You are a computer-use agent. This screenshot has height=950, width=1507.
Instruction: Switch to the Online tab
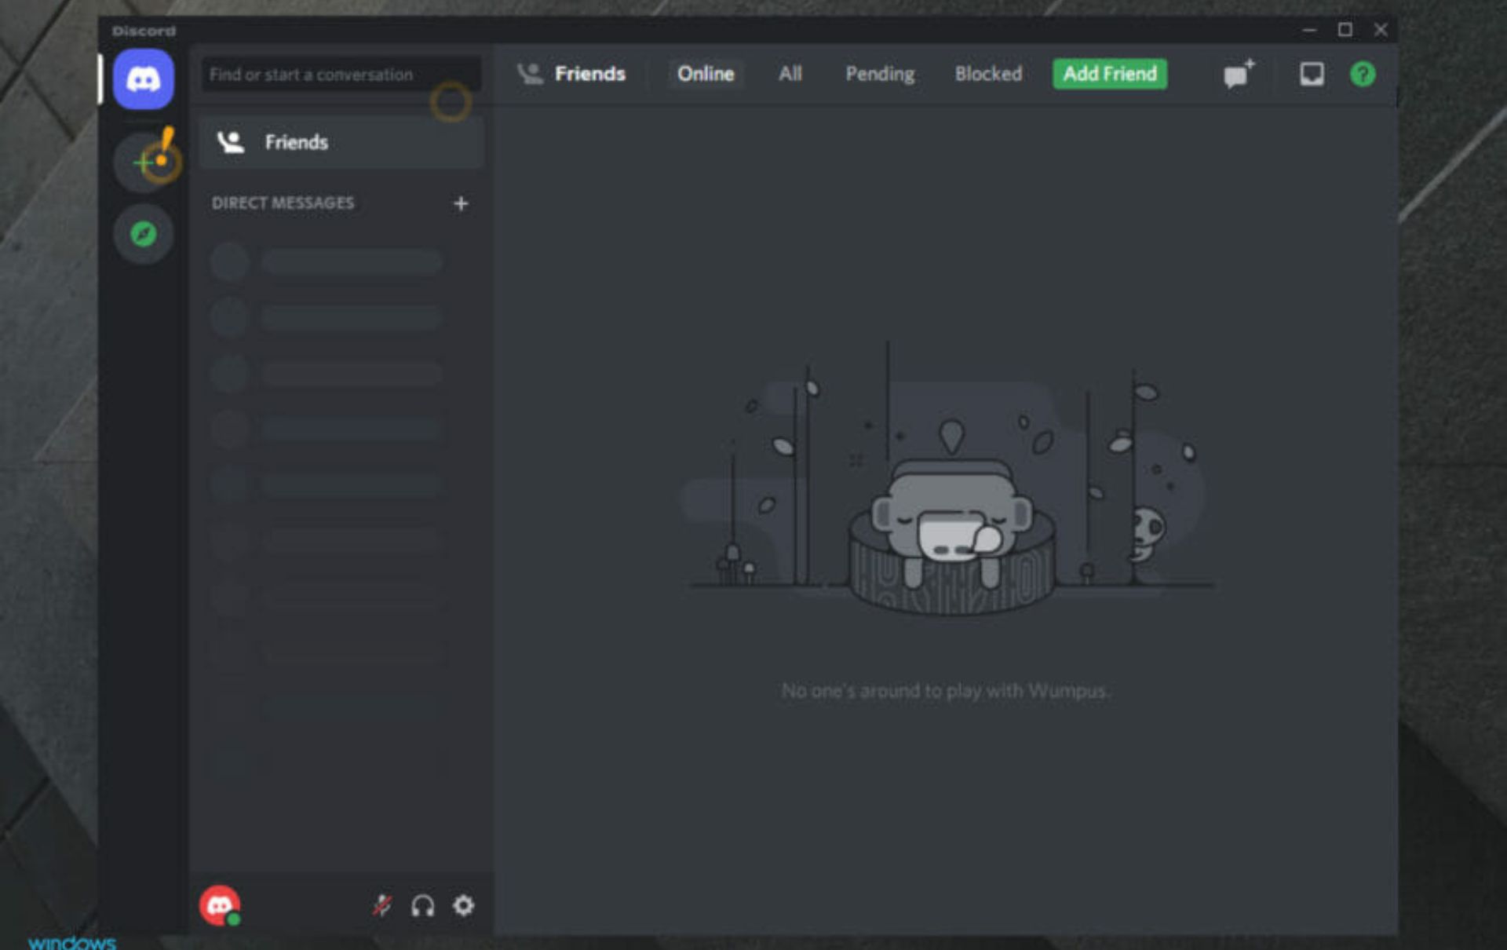[x=706, y=74]
